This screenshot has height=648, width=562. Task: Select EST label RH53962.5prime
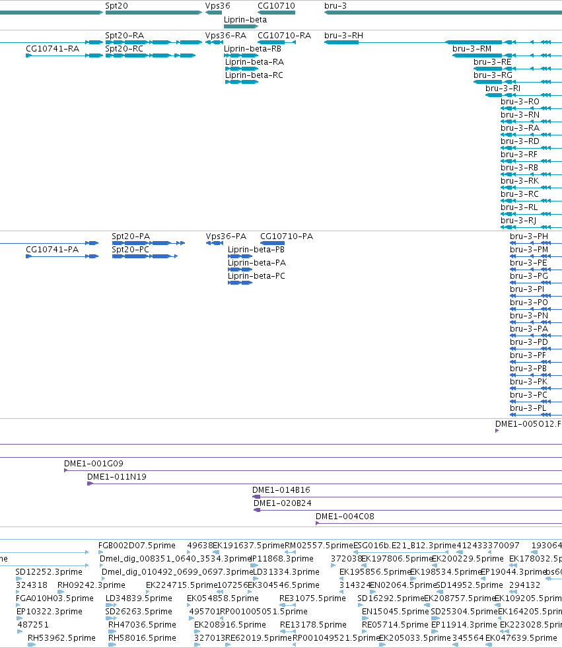pos(61,638)
